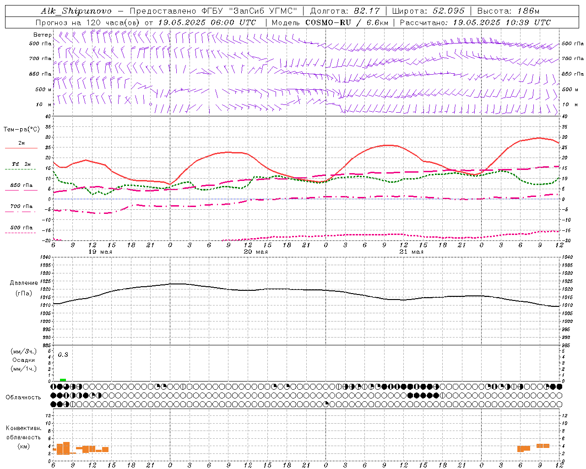
Task: Click the 1040 value on left pressure axis
Action: point(44,257)
